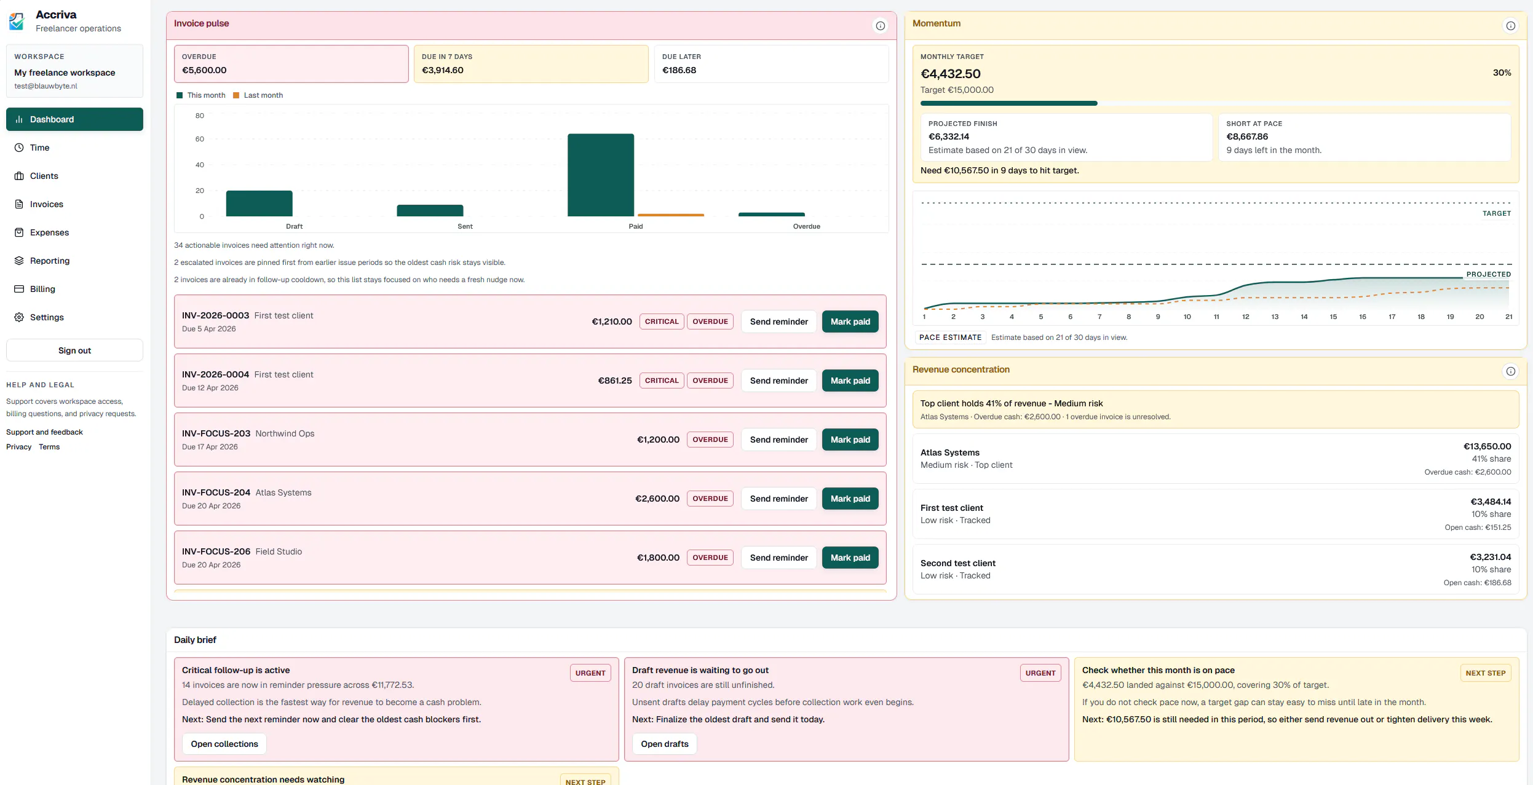Viewport: 1533px width, 785px height.
Task: Open Reporting via layers icon
Action: click(19, 261)
